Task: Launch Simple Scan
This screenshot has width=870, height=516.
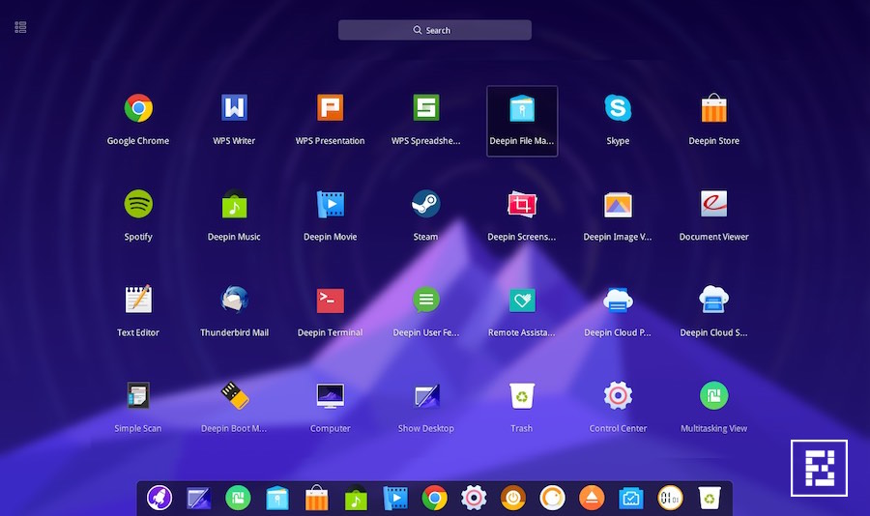Action: pos(138,395)
